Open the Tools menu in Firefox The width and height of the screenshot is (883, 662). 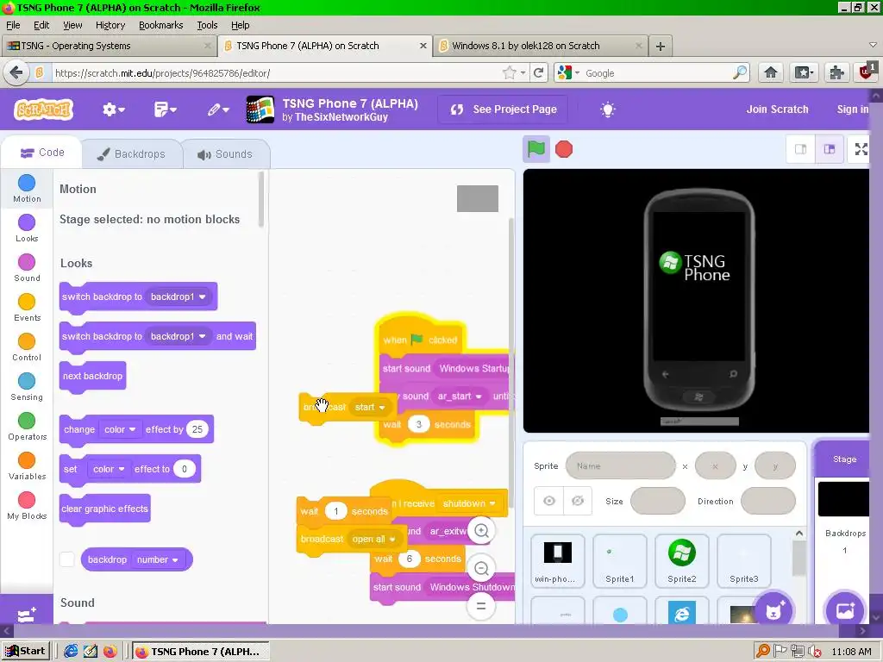coord(207,25)
